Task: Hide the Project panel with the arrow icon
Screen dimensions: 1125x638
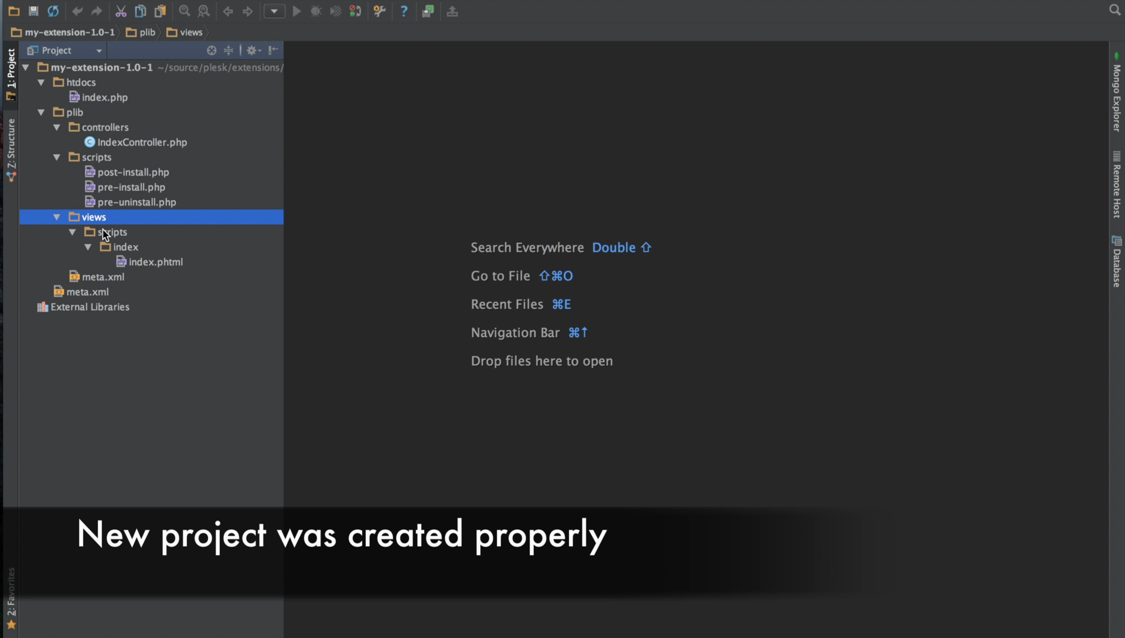Action: pyautogui.click(x=273, y=50)
